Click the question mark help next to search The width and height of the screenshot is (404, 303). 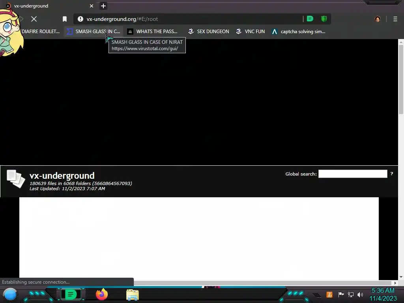tap(392, 174)
